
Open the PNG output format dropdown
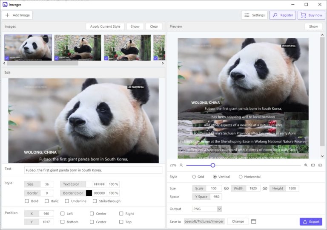click(207, 209)
